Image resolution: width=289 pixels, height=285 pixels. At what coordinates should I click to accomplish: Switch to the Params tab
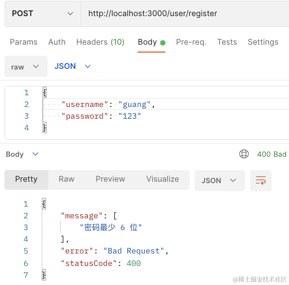(23, 42)
